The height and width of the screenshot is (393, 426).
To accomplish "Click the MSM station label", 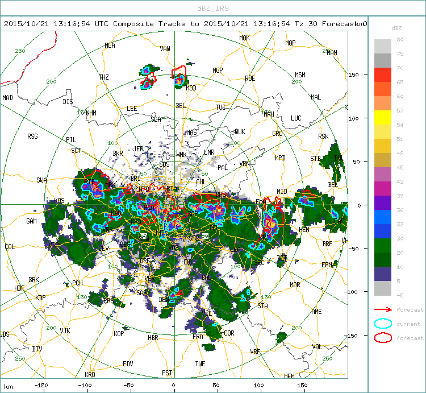I will pyautogui.click(x=300, y=75).
